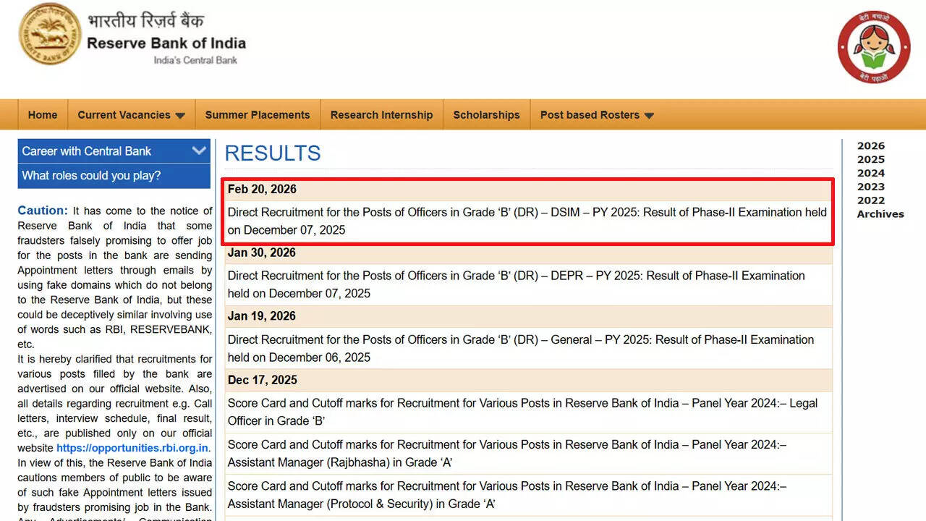The height and width of the screenshot is (521, 926).
Task: Open the Post based Rosters dropdown arrow
Action: tap(649, 116)
